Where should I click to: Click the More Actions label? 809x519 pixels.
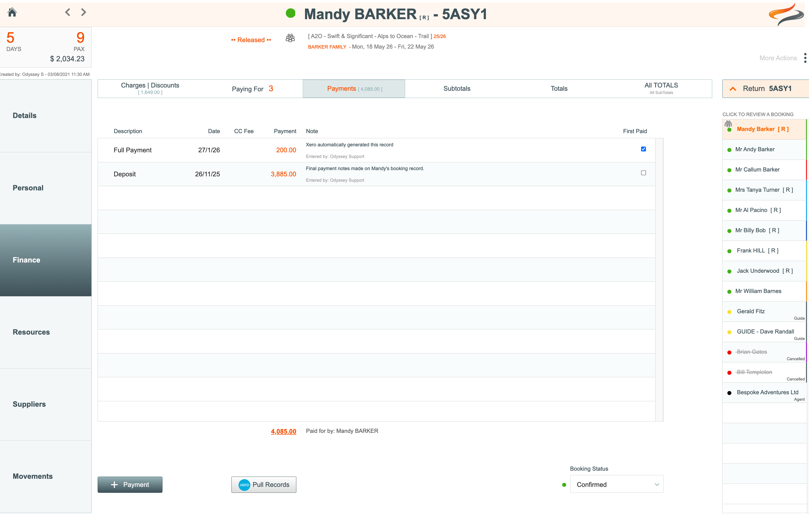pyautogui.click(x=778, y=58)
